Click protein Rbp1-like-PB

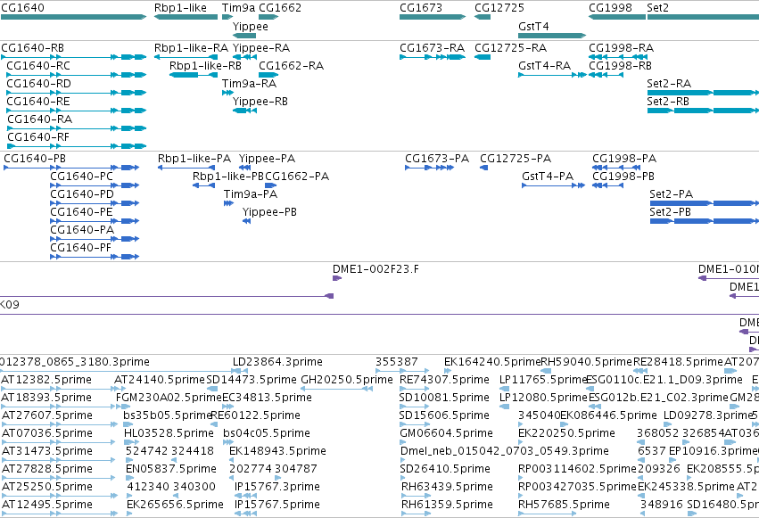tap(203, 185)
